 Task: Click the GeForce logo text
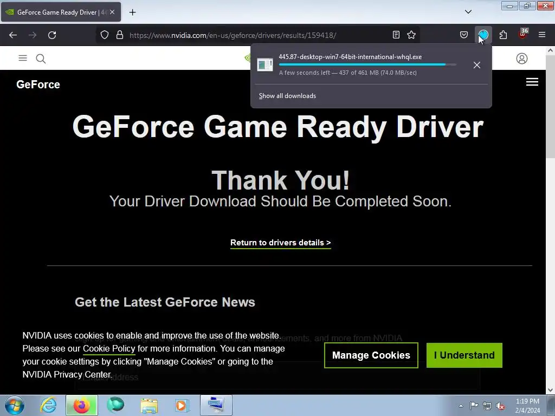tap(38, 84)
